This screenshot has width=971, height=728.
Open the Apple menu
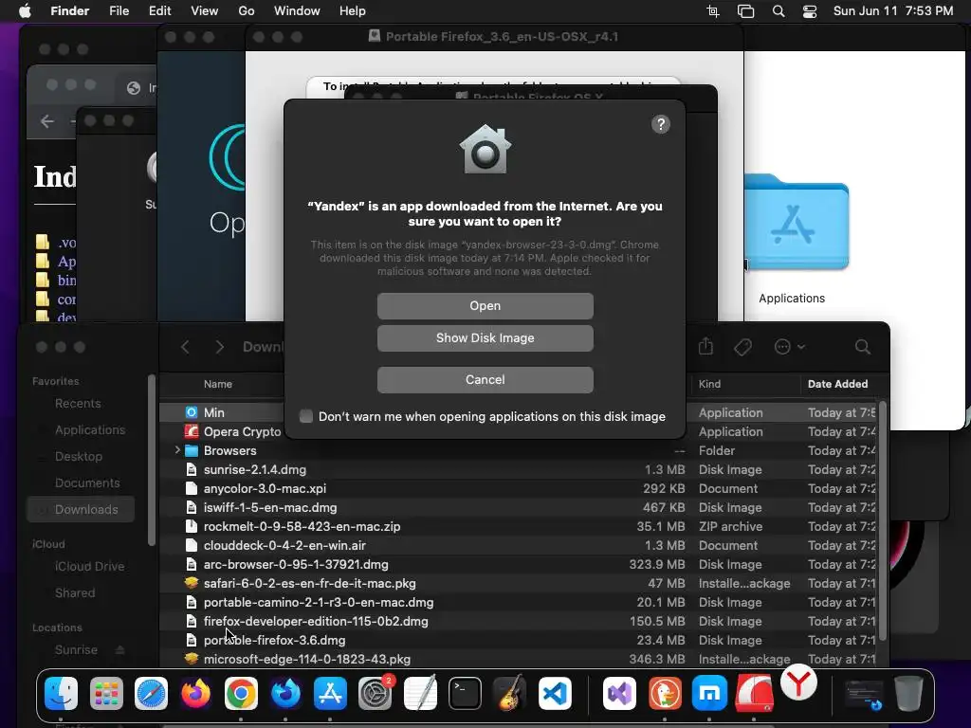point(25,11)
